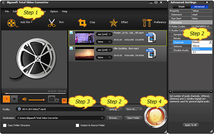Click the Browse... button
Viewport: 214px width, 134px height.
pos(114,118)
